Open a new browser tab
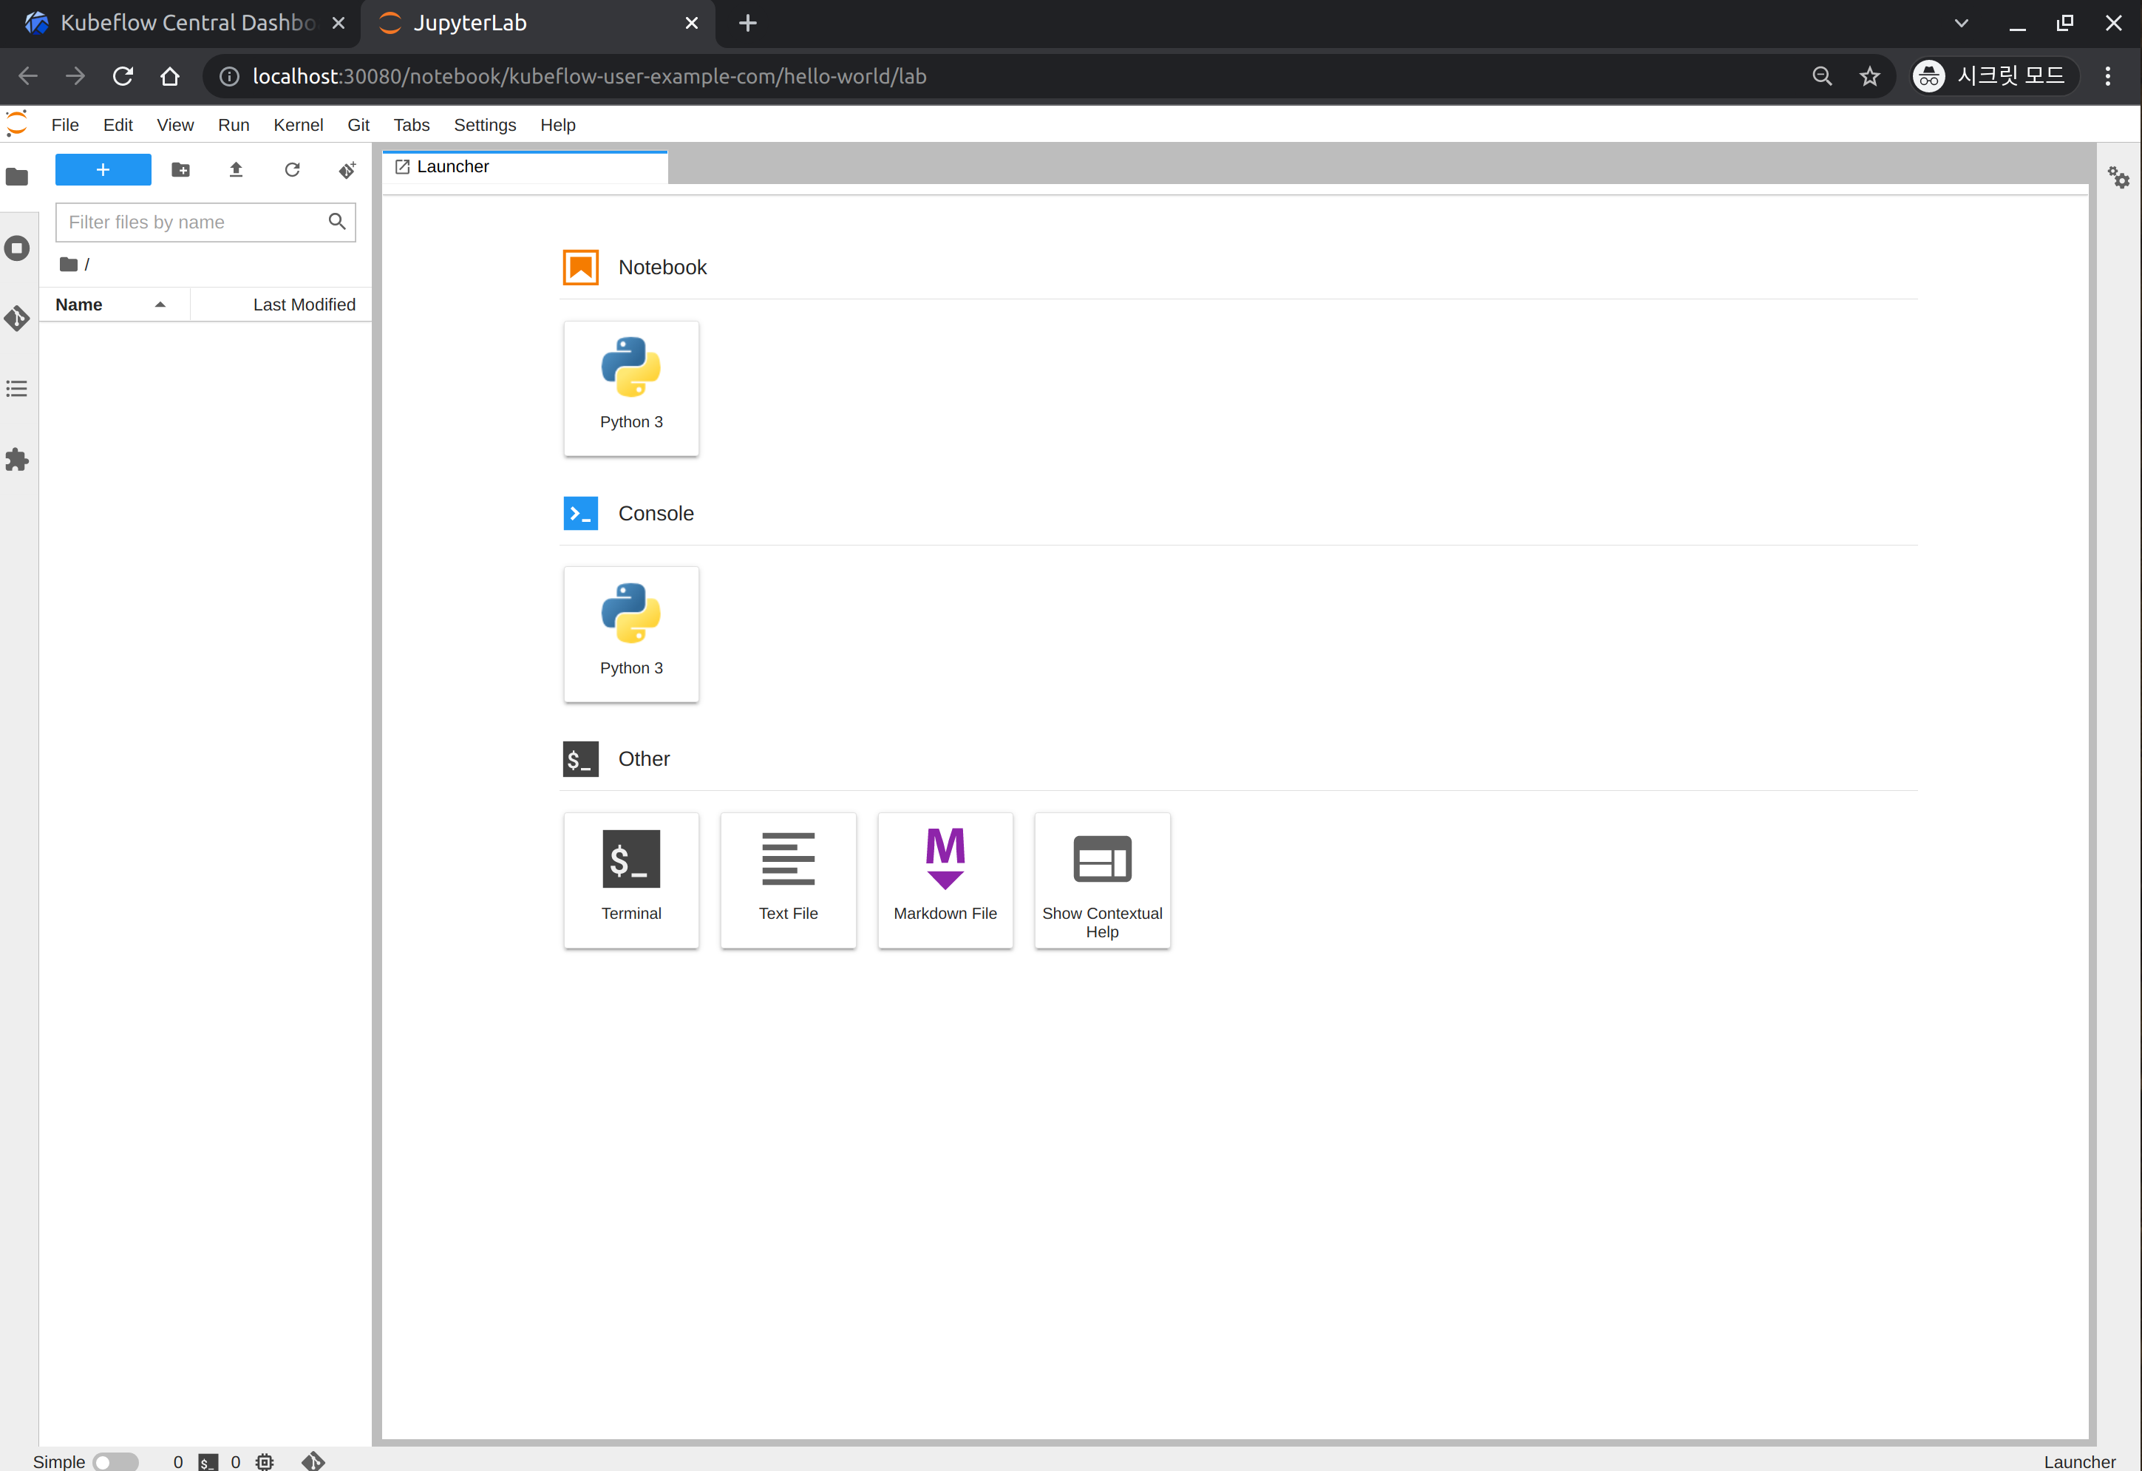2142x1471 pixels. 749,23
